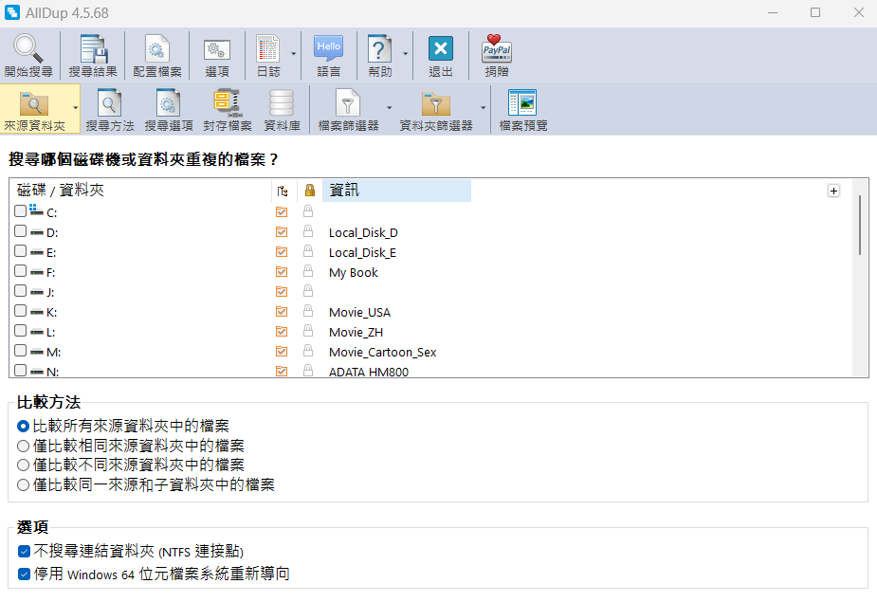Uncheck 停用 Windows 64 位元檔案系統重新導向
Screen dimensions: 877x602
coord(24,574)
